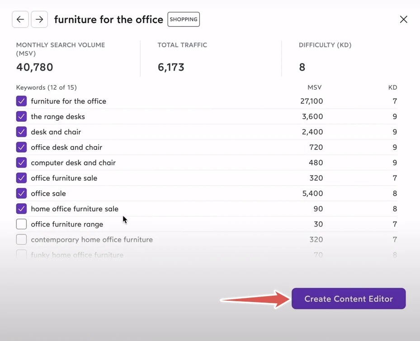Uncheck 'home office furniture sale' keyword
This screenshot has height=341, width=420.
(x=21, y=209)
